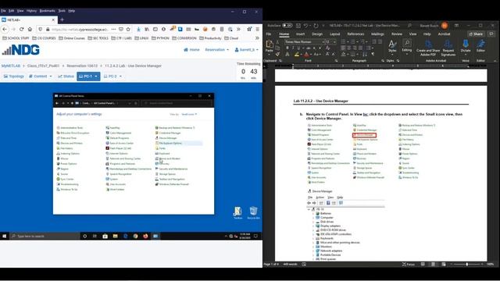Image resolution: width=500 pixels, height=281 pixels.
Task: Open Control Panel View by Small icons dropdown
Action: point(189,114)
